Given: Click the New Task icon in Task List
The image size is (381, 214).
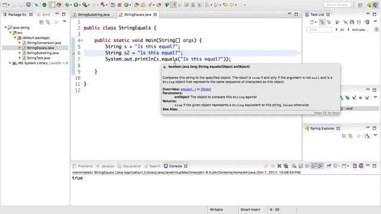Looking at the screenshot, I should click(x=312, y=23).
